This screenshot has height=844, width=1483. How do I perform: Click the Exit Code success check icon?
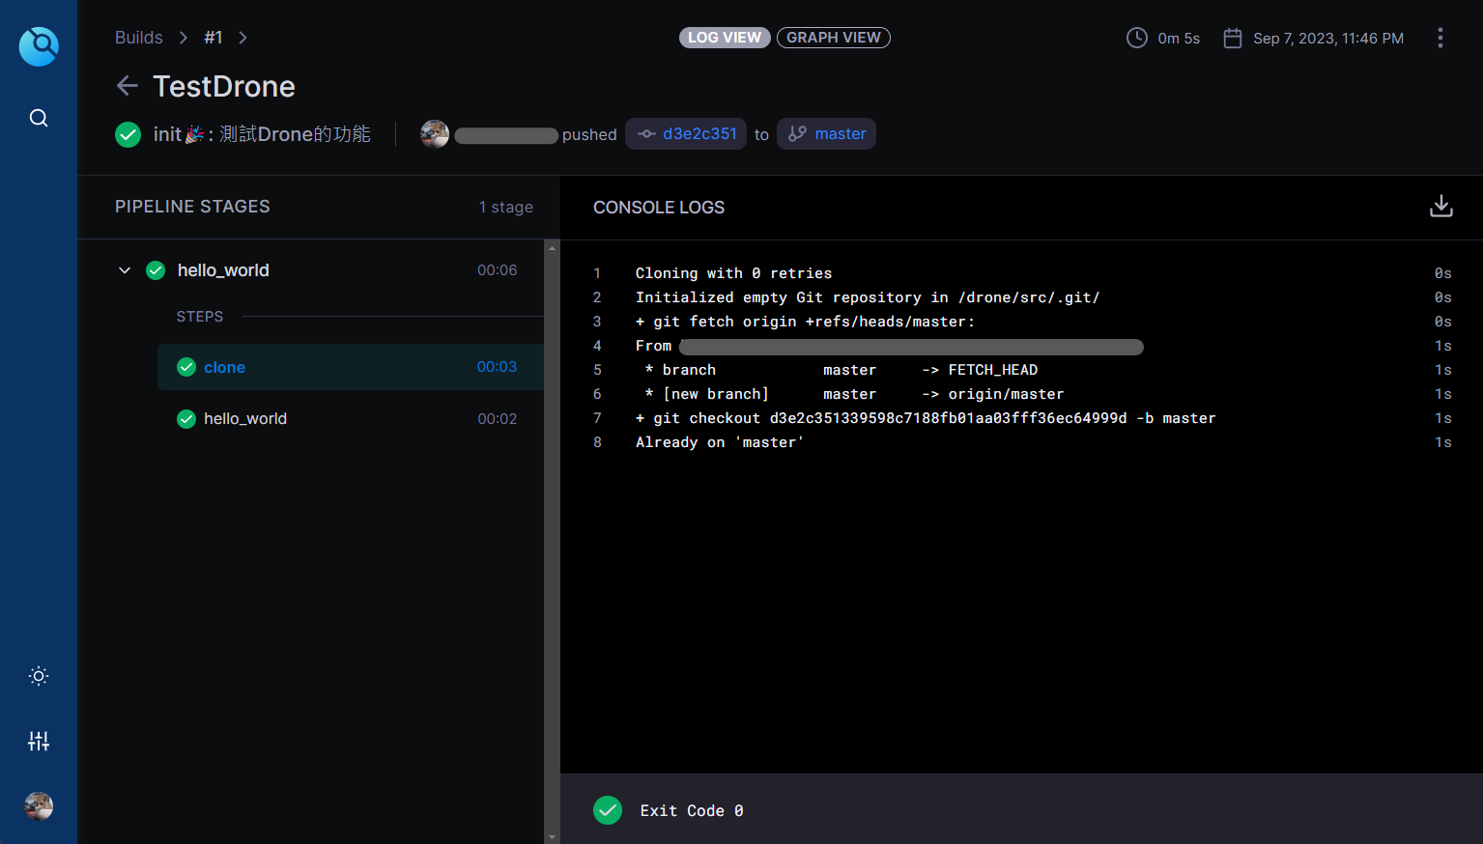click(x=608, y=810)
